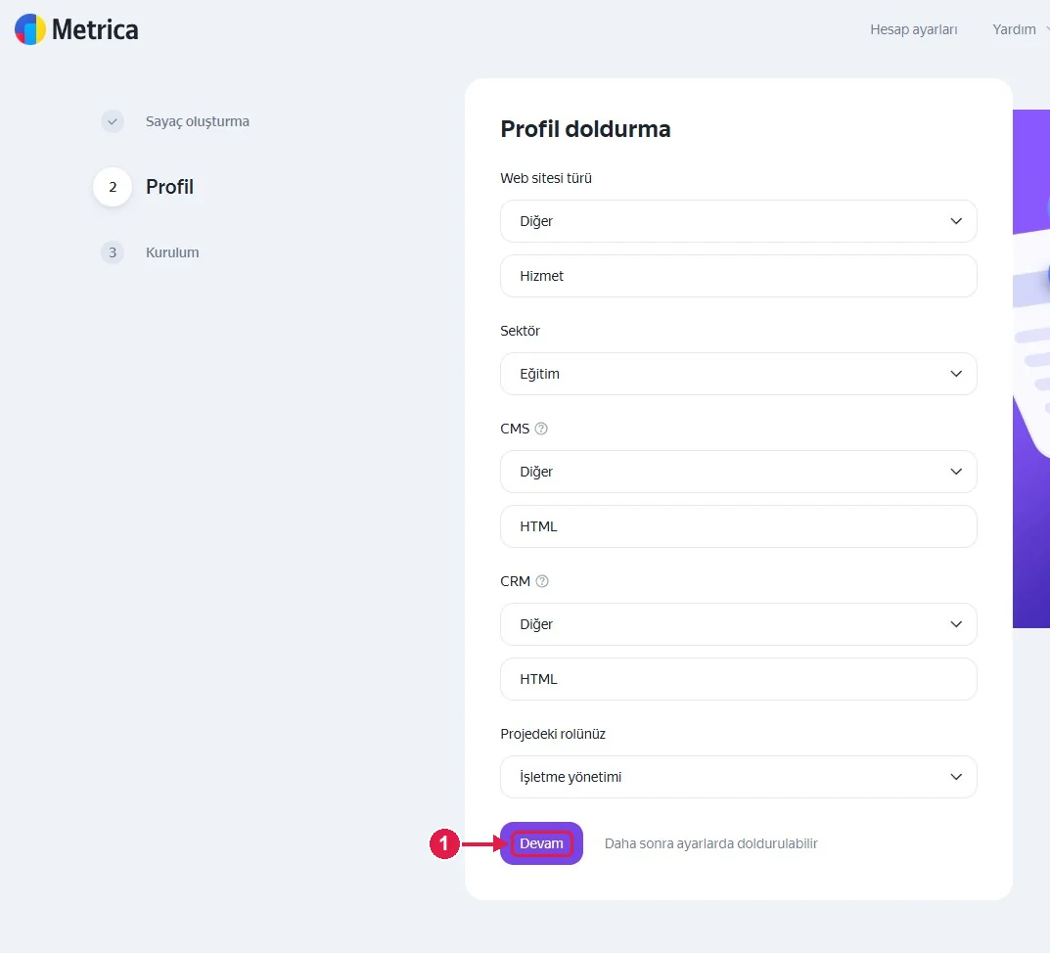The height and width of the screenshot is (953, 1050).
Task: Click the HTML input field under CMS
Action: pos(739,526)
